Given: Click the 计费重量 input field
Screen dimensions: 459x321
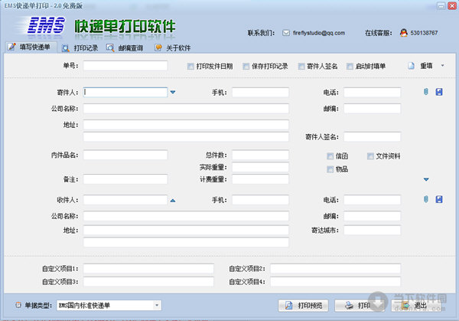Looking at the screenshot, I should (x=260, y=179).
